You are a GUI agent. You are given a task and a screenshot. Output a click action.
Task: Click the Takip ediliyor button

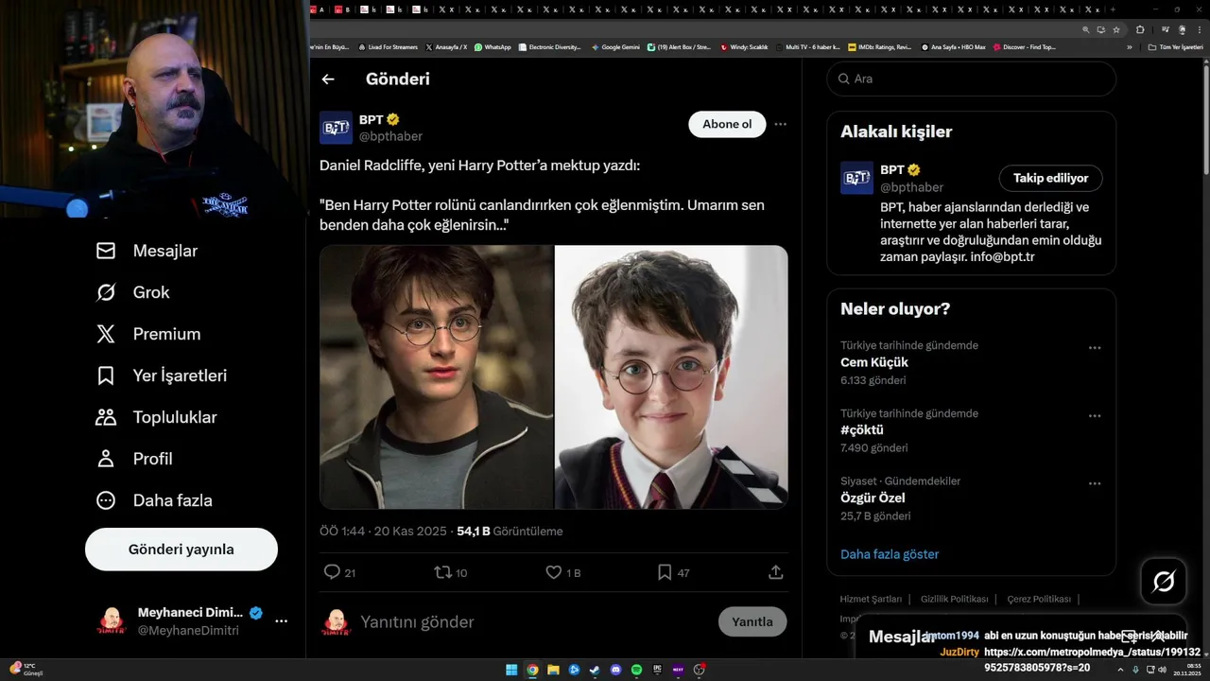pos(1050,178)
